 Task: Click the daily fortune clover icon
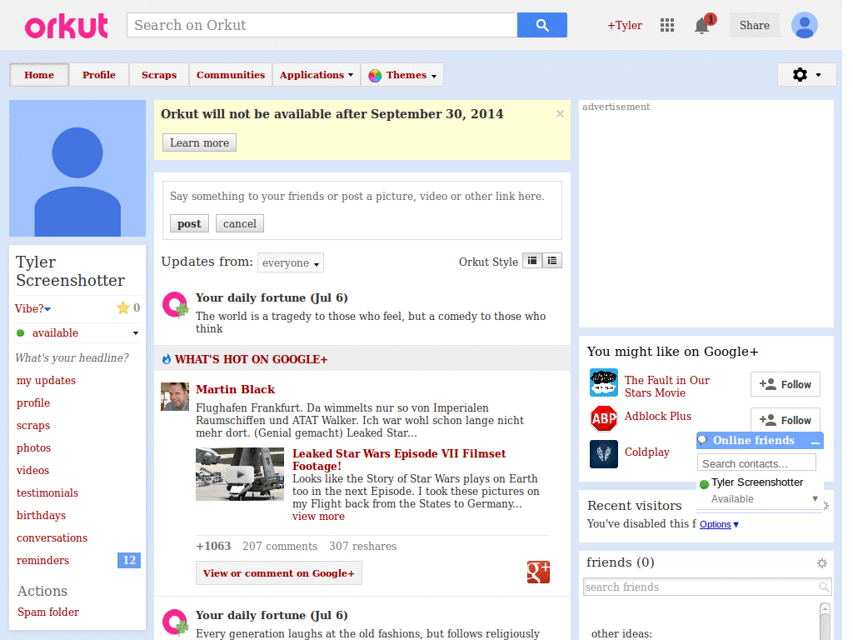pos(176,305)
